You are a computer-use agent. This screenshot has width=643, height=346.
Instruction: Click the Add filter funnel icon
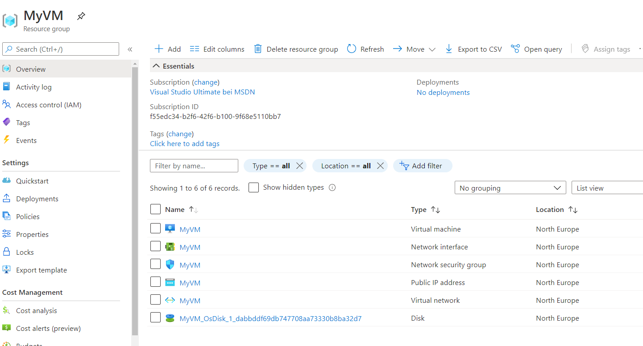tap(404, 166)
